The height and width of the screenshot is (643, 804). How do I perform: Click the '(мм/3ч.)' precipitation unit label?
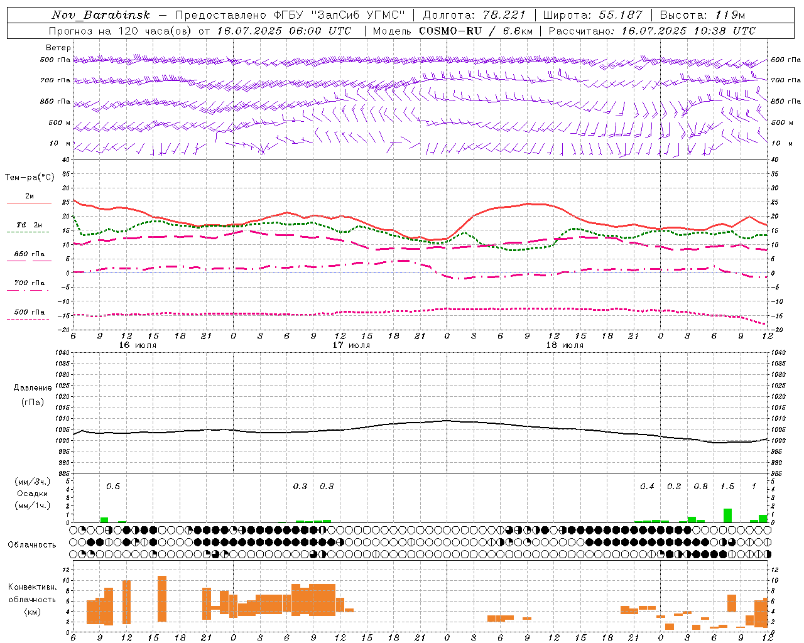tap(32, 482)
